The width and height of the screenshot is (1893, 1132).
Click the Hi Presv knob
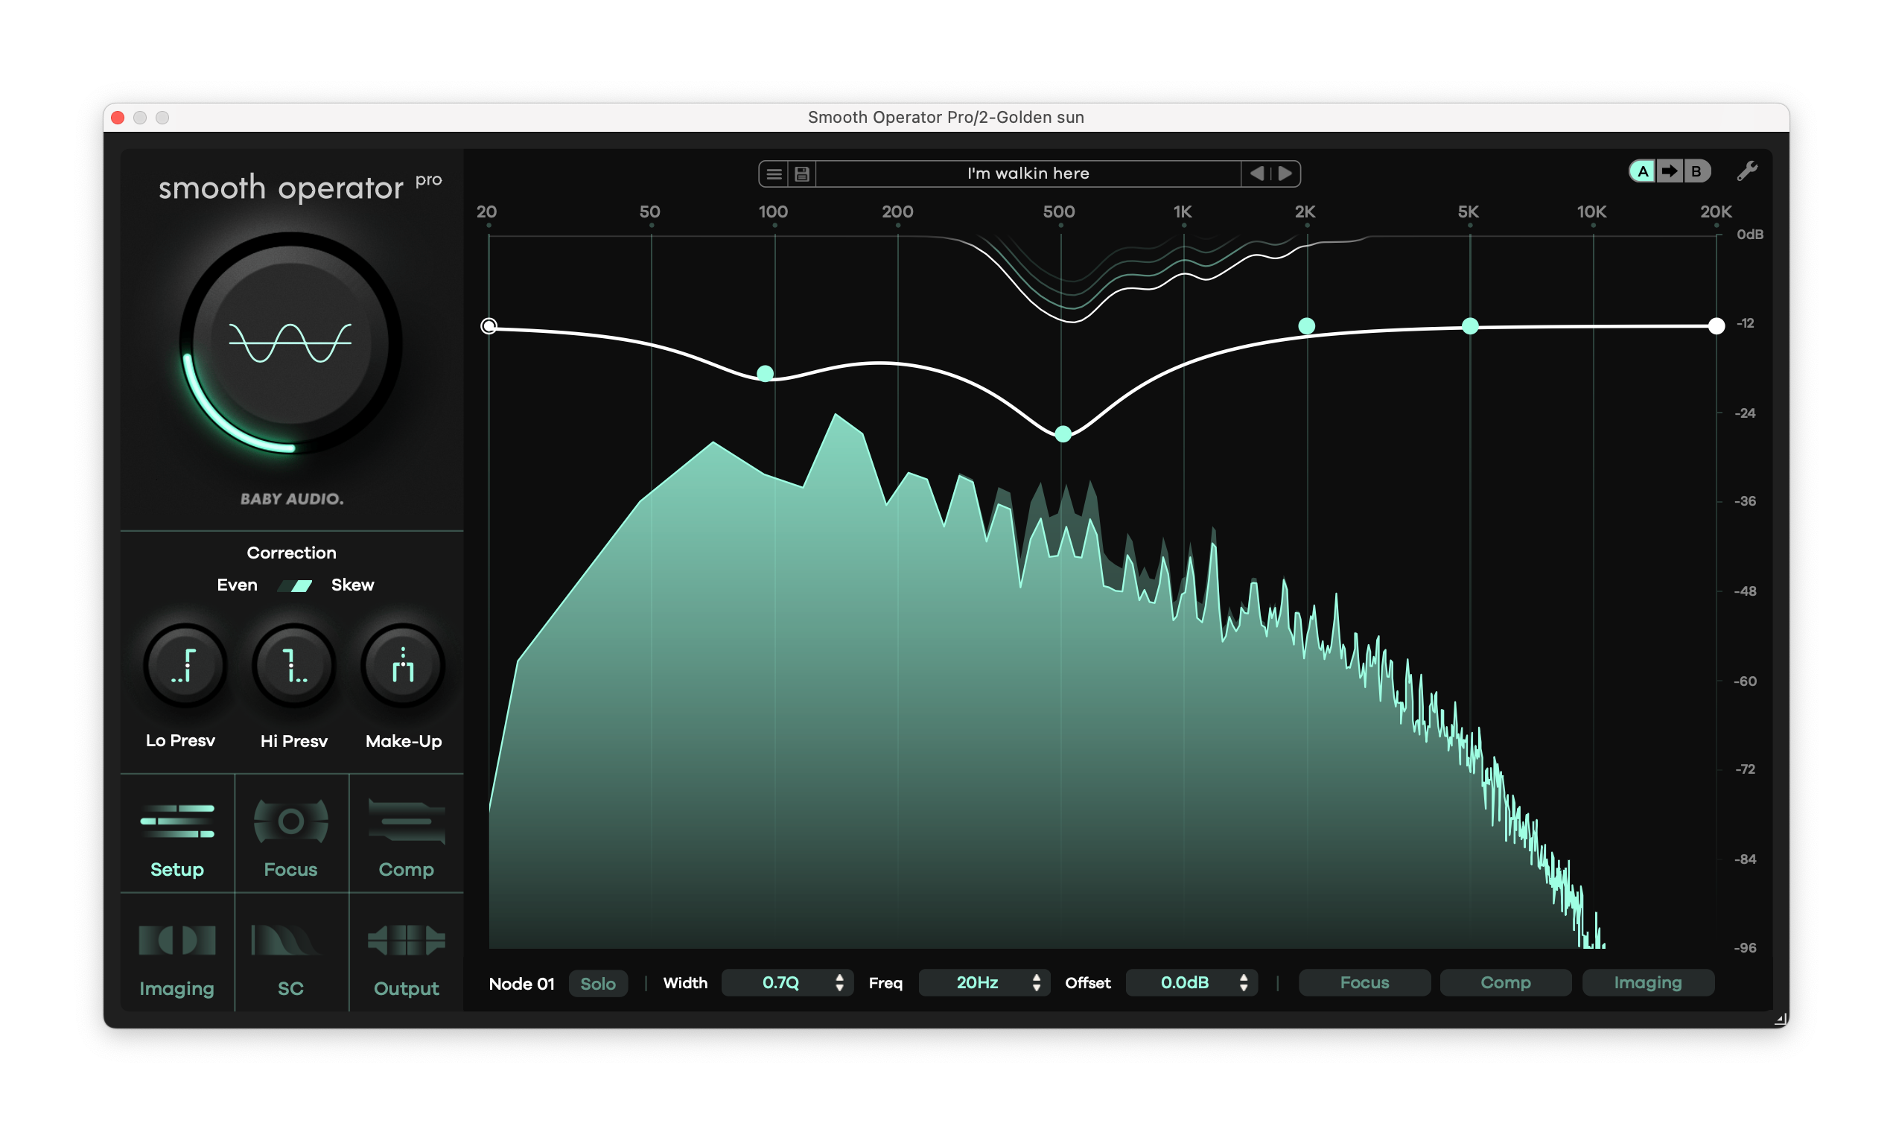tap(293, 666)
